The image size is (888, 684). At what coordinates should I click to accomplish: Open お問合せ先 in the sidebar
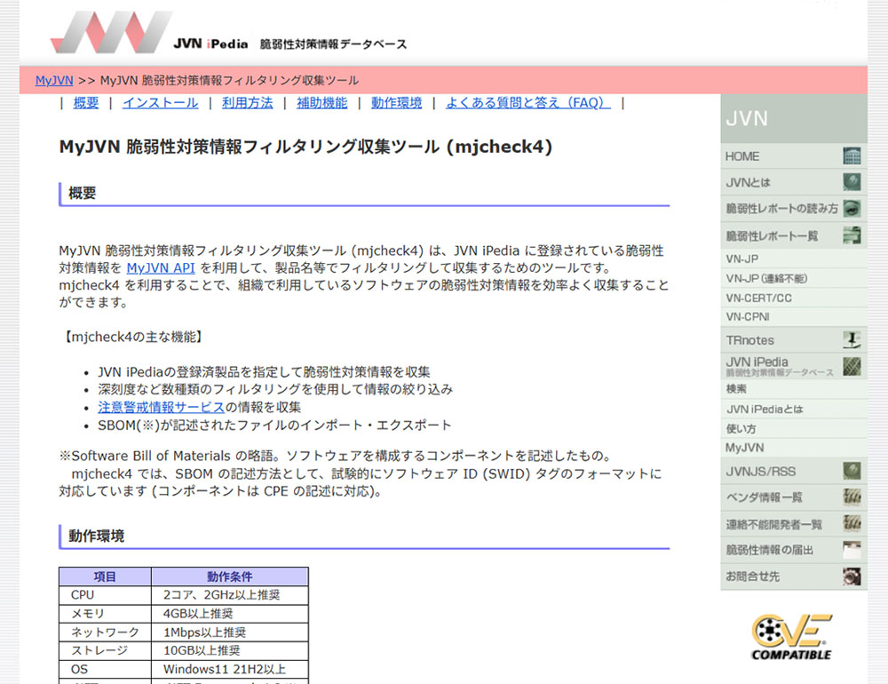click(792, 577)
